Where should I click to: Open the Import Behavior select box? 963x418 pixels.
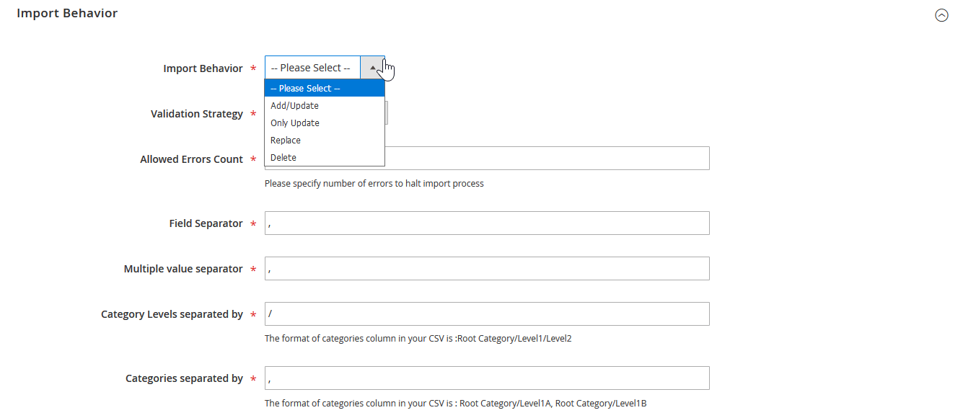(325, 68)
